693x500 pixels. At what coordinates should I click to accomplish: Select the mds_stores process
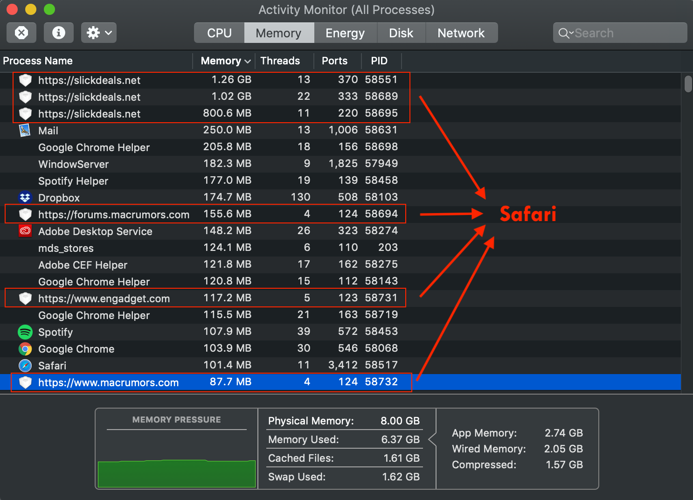(x=340, y=248)
